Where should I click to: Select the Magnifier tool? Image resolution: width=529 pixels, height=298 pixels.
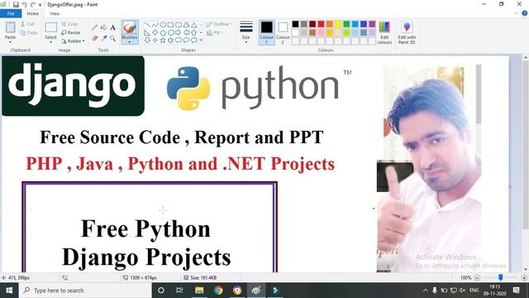(x=112, y=38)
